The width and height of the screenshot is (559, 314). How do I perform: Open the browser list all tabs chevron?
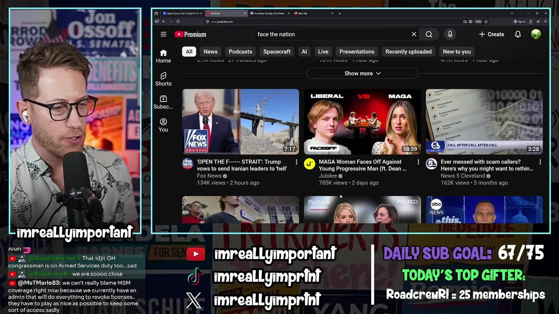point(512,14)
